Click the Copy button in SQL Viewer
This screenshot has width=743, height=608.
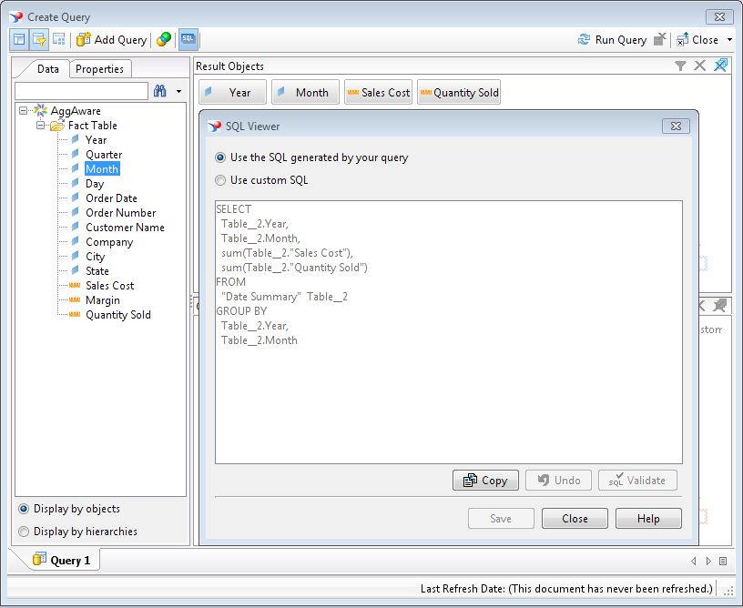click(x=485, y=481)
